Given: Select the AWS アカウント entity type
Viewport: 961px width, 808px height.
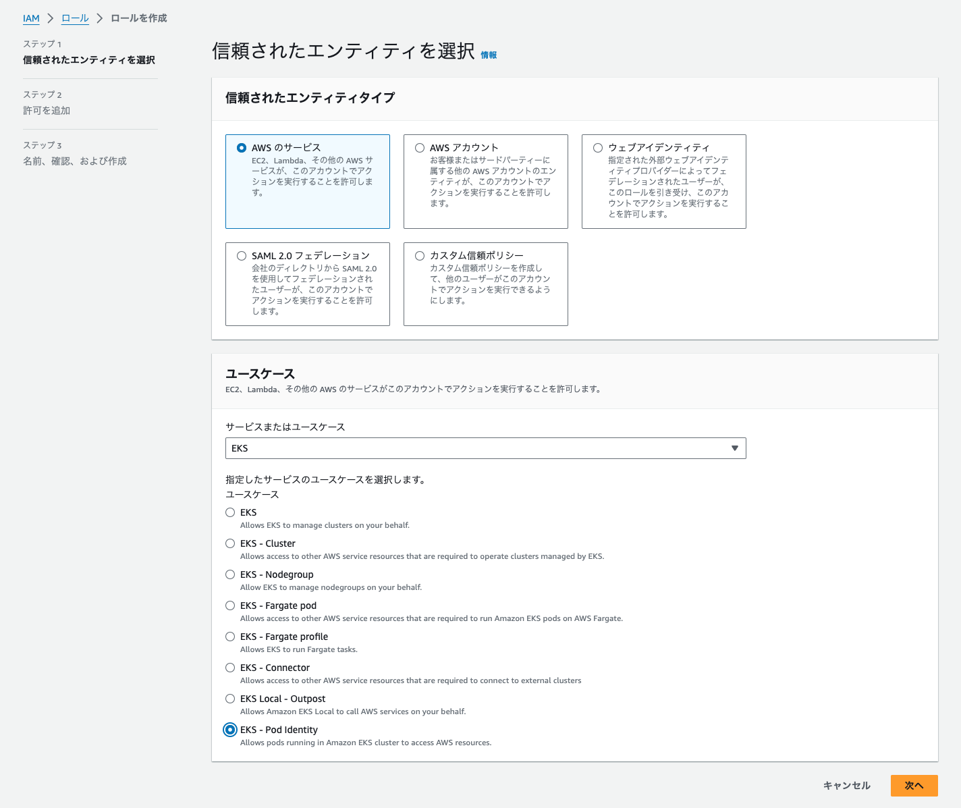Looking at the screenshot, I should (420, 148).
